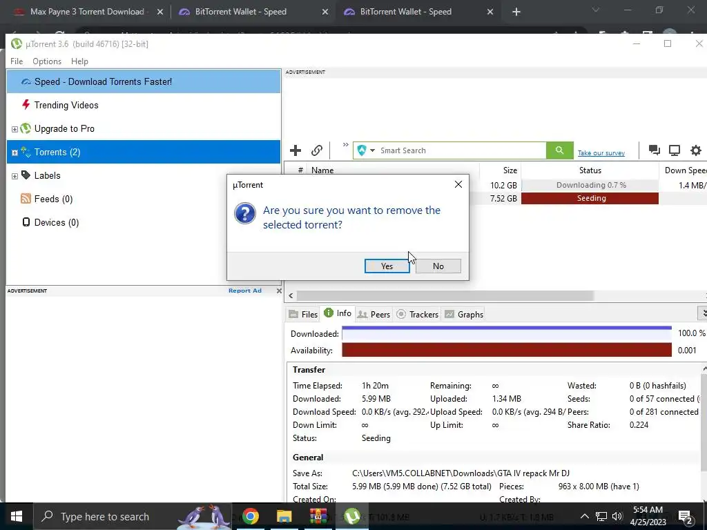Click the Status column header
Viewport: 707px width, 530px height.
coord(590,170)
